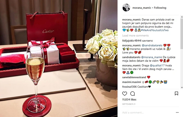Click the @sandrabatarelo mention
183x117 pixels.
click(x=152, y=45)
